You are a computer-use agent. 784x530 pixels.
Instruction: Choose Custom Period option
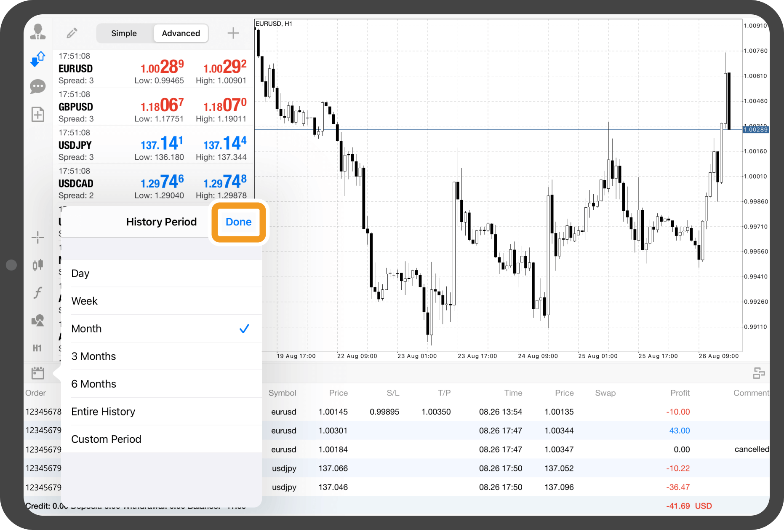161,439
